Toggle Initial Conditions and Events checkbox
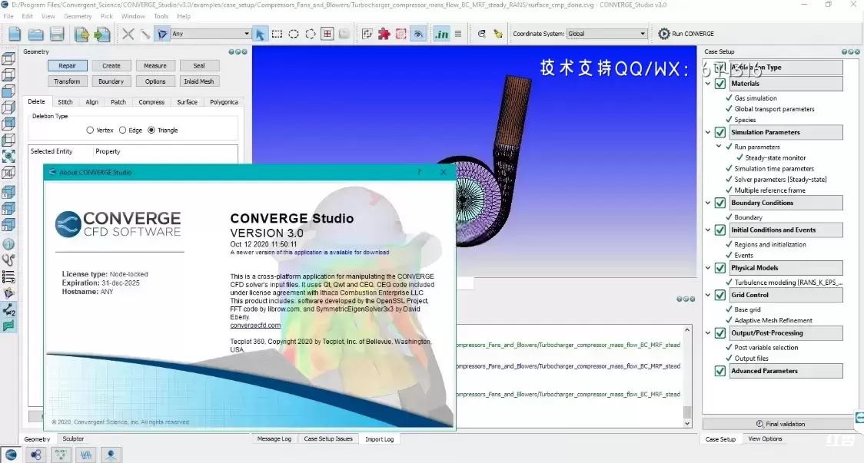 pos(719,230)
